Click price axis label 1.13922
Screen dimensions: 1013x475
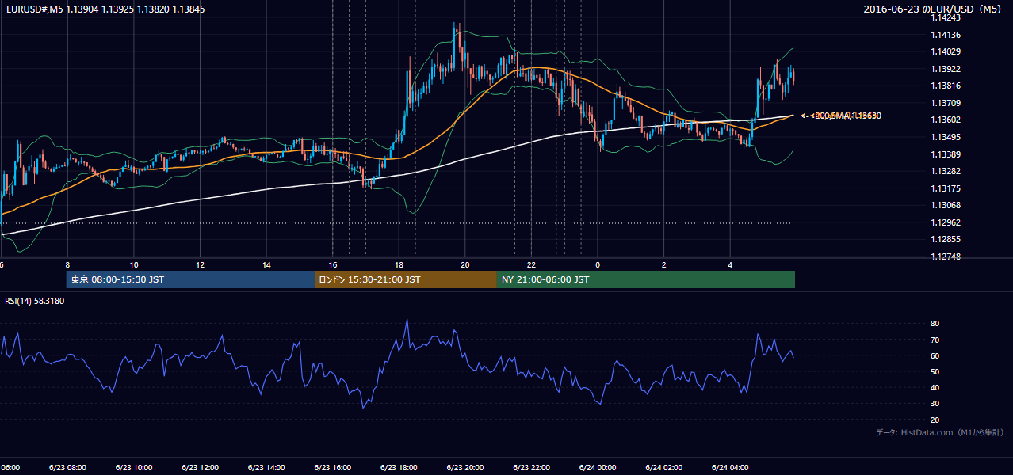click(x=946, y=69)
